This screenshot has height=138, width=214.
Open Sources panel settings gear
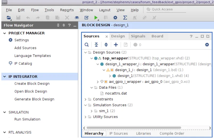pyautogui.click(x=207, y=45)
